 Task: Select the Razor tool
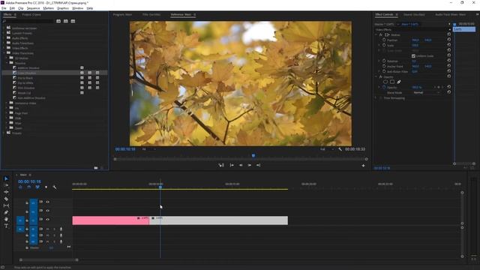(x=6, y=199)
